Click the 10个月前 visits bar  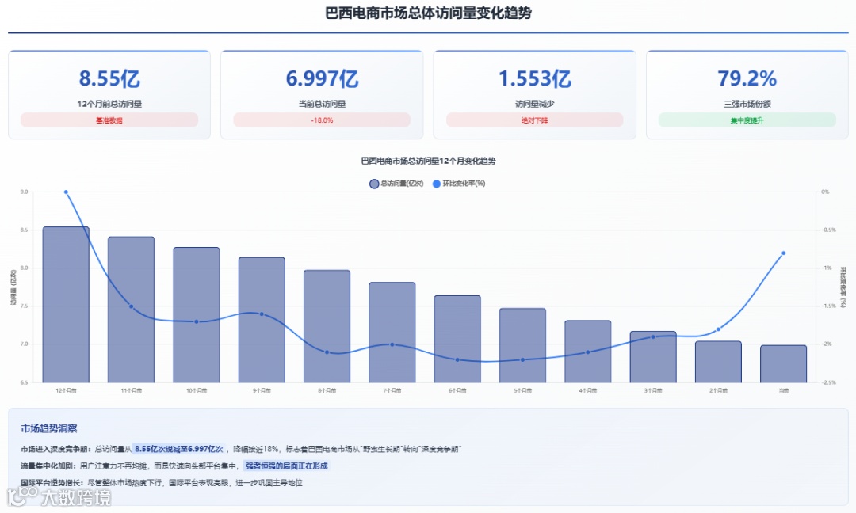pyautogui.click(x=197, y=315)
